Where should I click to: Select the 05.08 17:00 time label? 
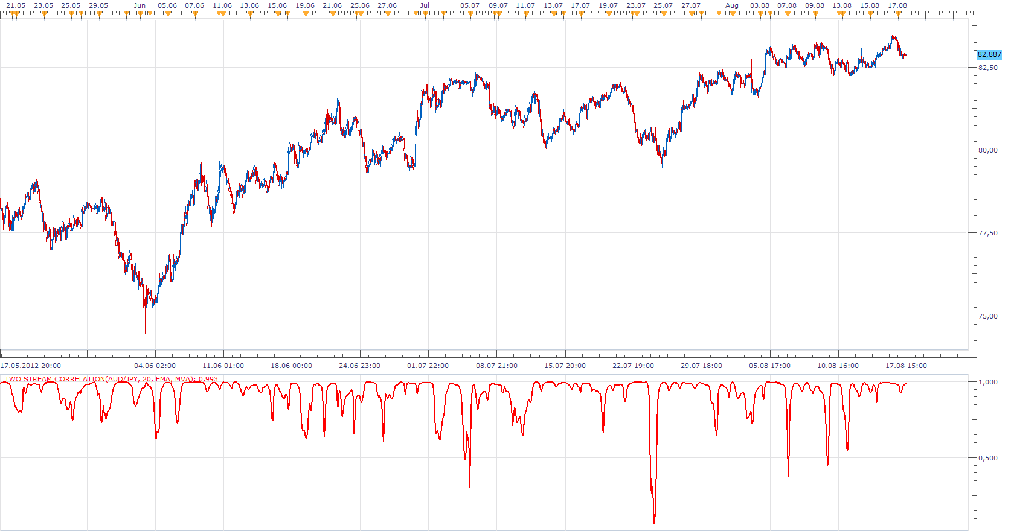click(770, 366)
